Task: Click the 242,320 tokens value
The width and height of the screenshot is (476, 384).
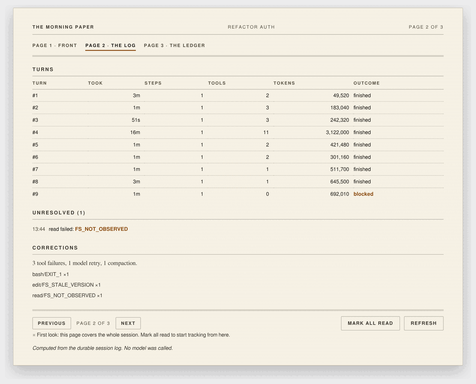Action: tap(340, 120)
